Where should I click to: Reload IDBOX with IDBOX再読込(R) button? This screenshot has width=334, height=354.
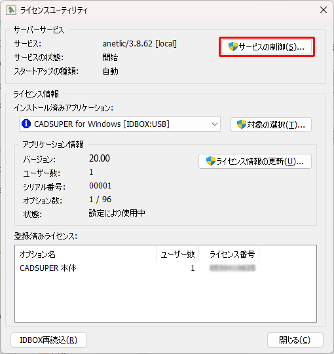[x=48, y=340]
